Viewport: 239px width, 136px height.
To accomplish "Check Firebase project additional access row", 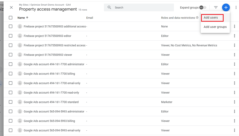I will coord(10,27).
